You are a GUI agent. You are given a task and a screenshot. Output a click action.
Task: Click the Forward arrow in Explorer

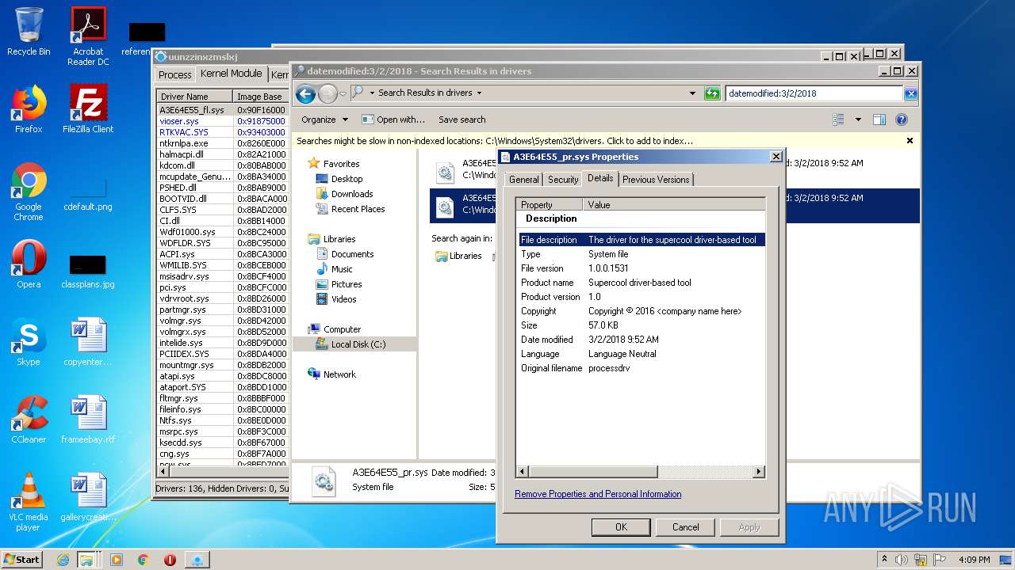tap(327, 93)
